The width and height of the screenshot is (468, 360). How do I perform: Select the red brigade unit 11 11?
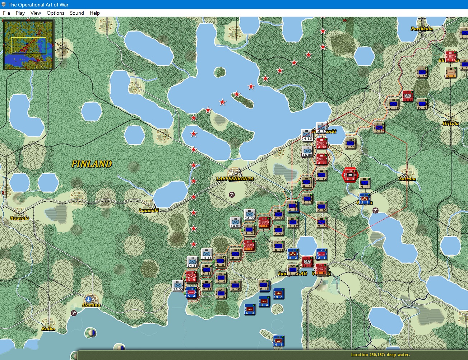408,96
